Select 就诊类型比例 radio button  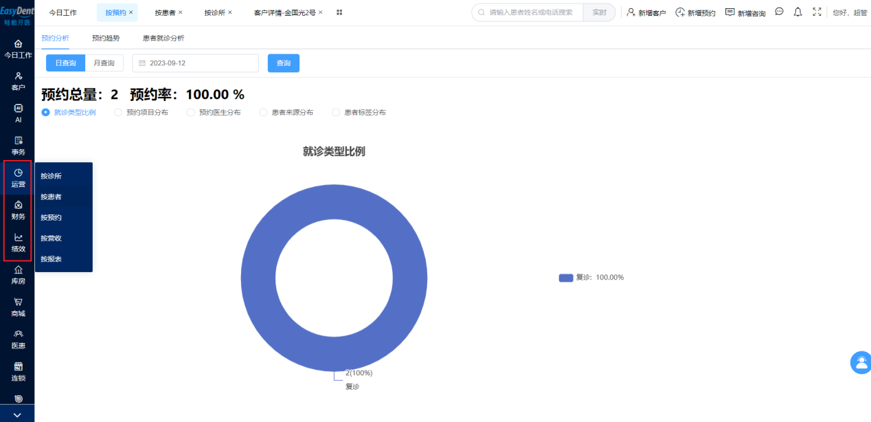click(x=46, y=112)
